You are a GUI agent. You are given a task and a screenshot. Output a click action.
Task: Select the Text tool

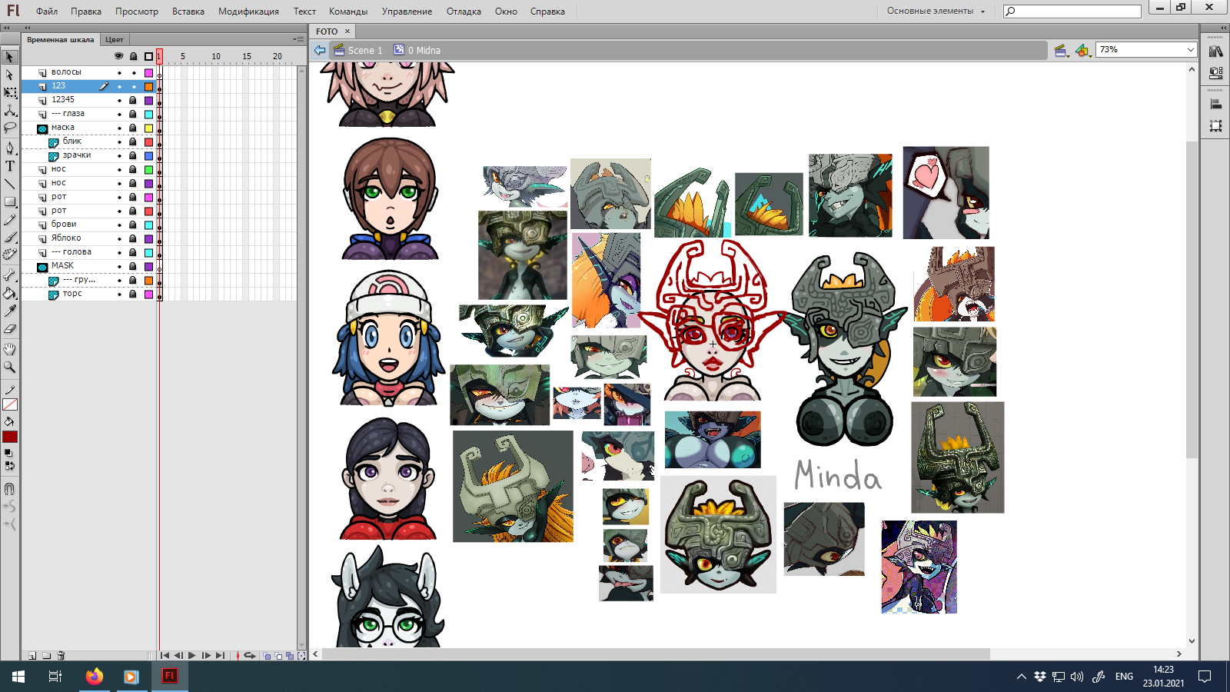(x=9, y=166)
